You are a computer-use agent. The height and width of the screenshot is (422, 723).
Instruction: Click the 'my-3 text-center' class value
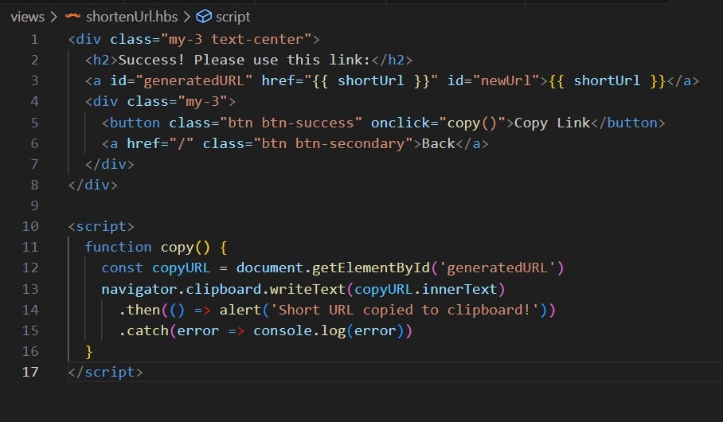pyautogui.click(x=236, y=40)
